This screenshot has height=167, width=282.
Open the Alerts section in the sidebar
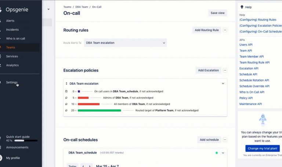[10, 21]
